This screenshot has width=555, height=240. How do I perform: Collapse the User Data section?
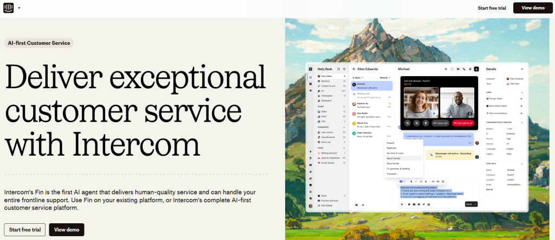coord(522,164)
